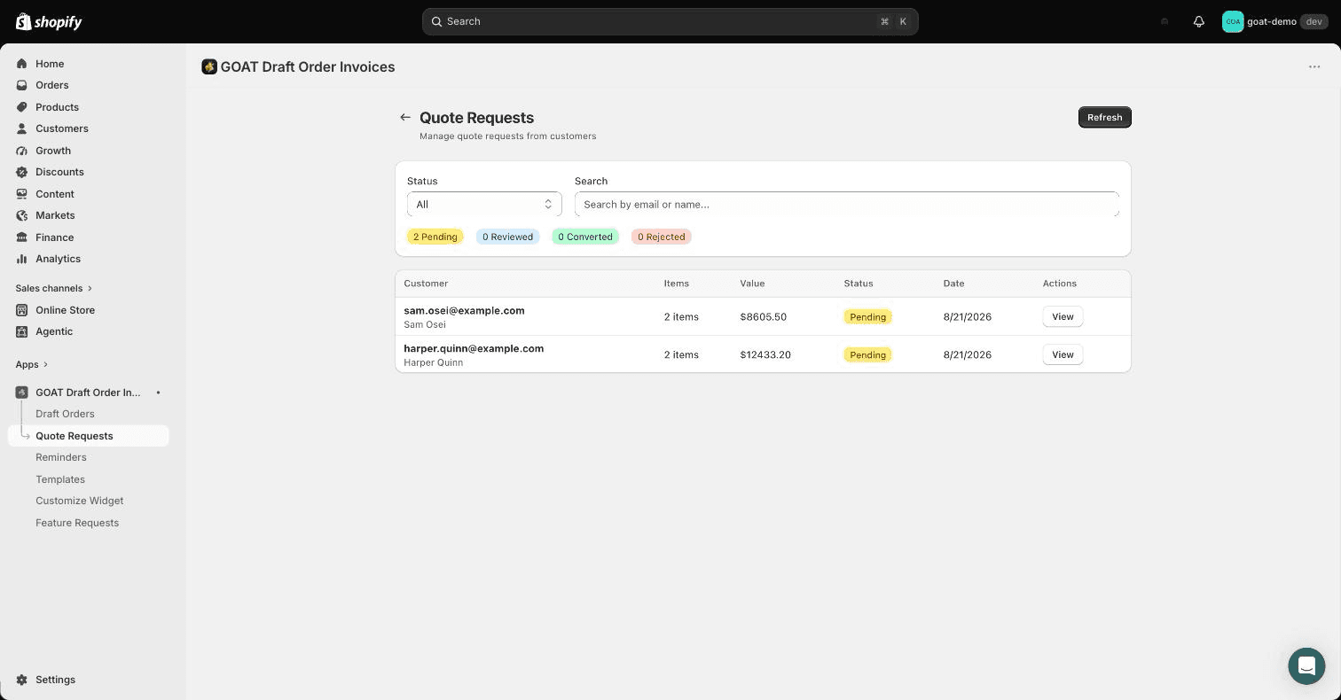This screenshot has width=1341, height=700.
Task: Expand the Apps section
Action: click(x=32, y=364)
